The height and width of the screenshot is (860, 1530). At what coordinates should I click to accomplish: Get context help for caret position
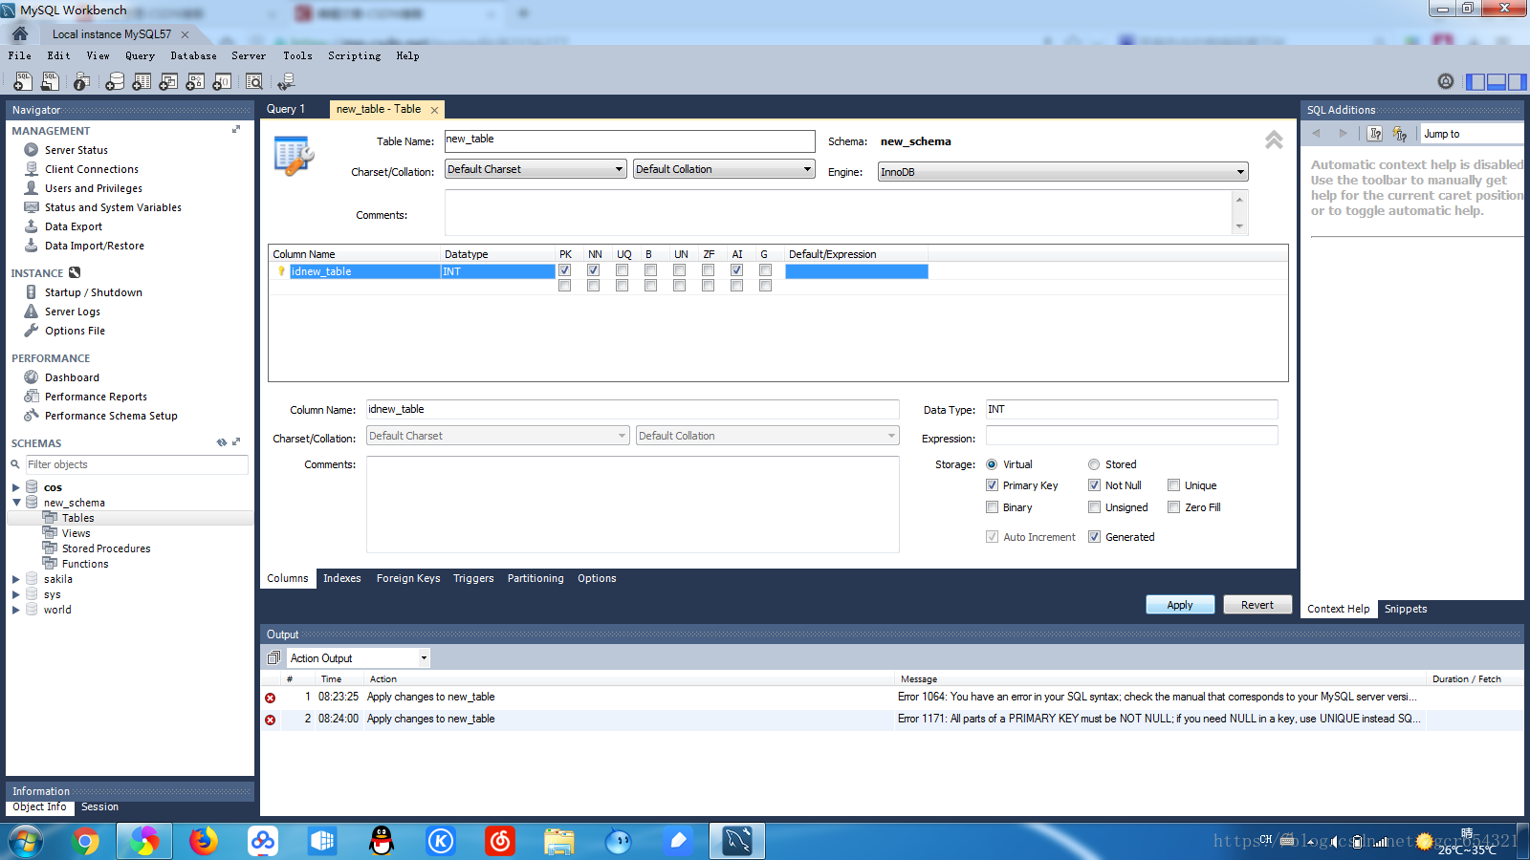[x=1375, y=134]
